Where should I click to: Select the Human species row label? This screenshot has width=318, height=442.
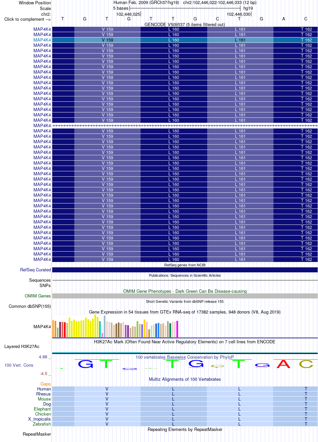click(x=44, y=389)
